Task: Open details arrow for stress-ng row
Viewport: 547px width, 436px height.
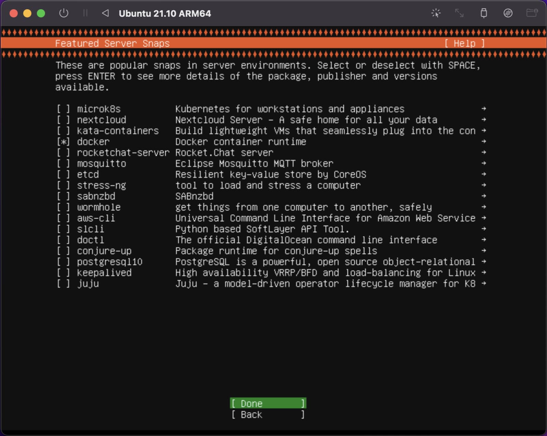Action: 483,185
